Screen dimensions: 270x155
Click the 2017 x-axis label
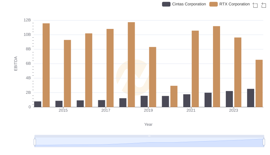pos(106,110)
